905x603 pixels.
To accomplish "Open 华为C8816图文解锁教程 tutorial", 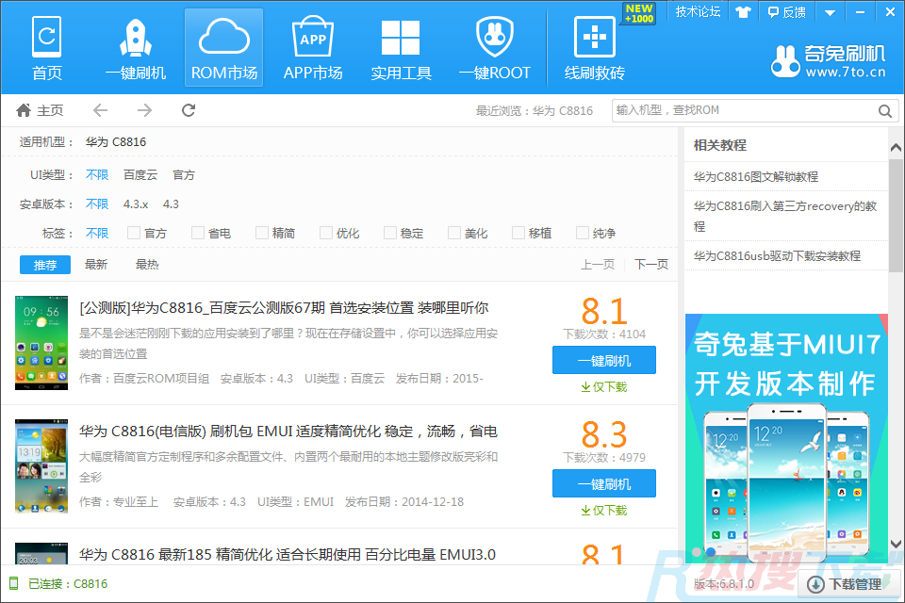I will tap(755, 176).
